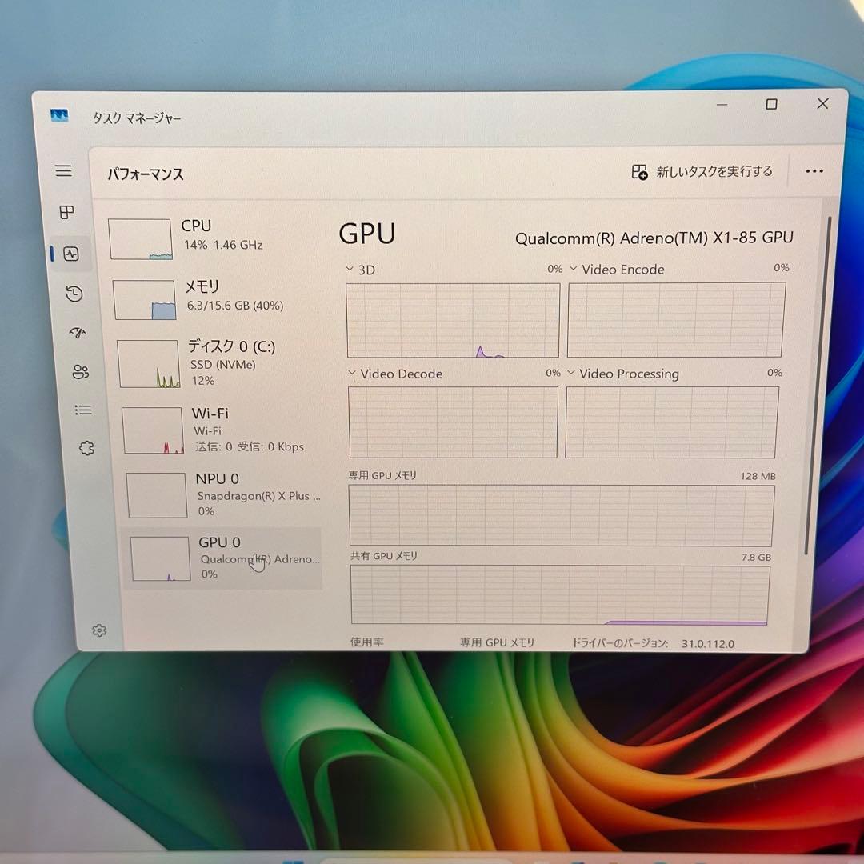Screen dimensions: 864x864
Task: Click the NPU 0 usage thumbnail graph
Action: (157, 495)
